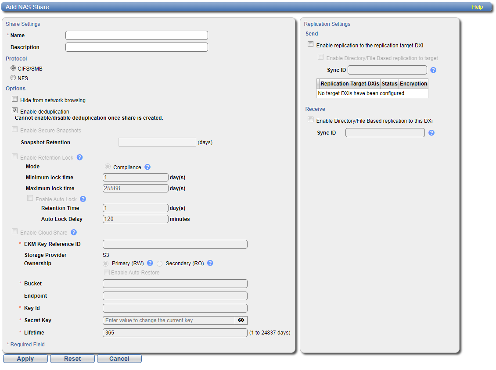Screen dimensions: 496x370
Task: Click the Cancel button
Action: [119, 359]
